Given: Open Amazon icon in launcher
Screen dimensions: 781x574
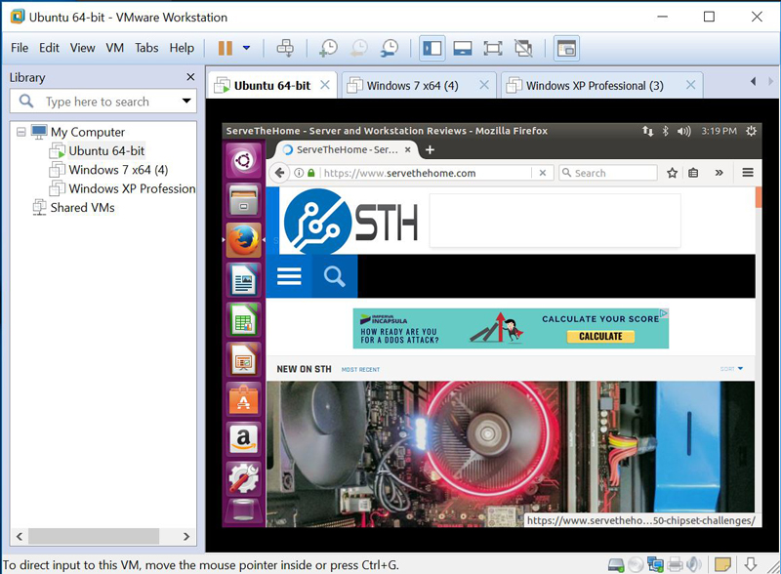Looking at the screenshot, I should click(243, 439).
